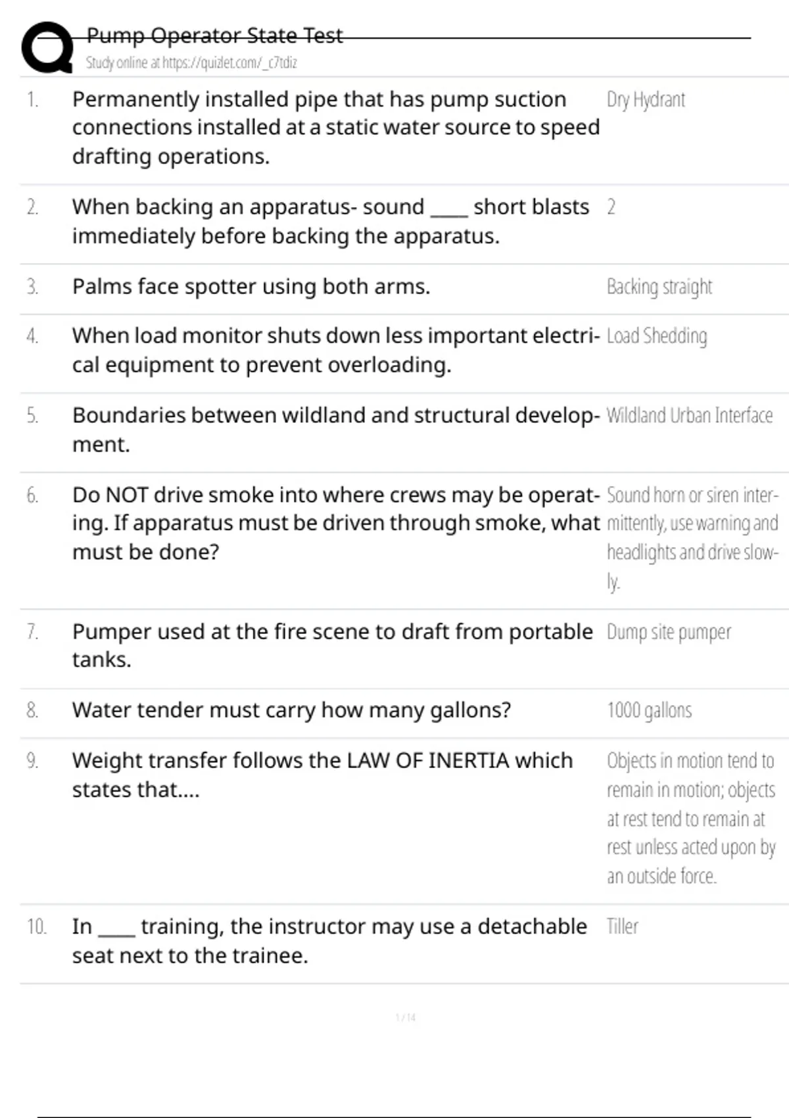
Task: Click the question about driving through smoke
Action: 335,523
